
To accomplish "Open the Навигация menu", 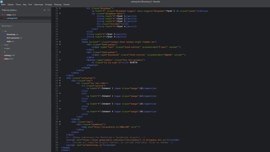I will 38,5.
